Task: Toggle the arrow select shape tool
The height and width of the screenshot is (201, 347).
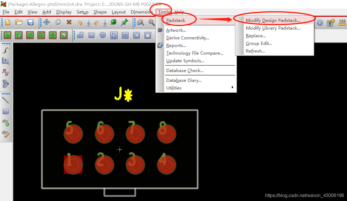Action: coord(114,35)
